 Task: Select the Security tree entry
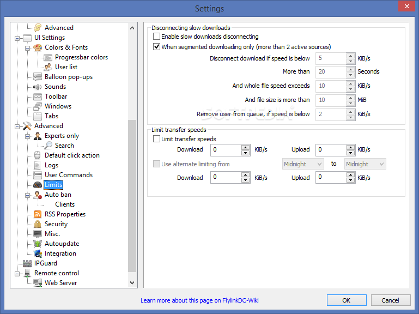tap(56, 224)
